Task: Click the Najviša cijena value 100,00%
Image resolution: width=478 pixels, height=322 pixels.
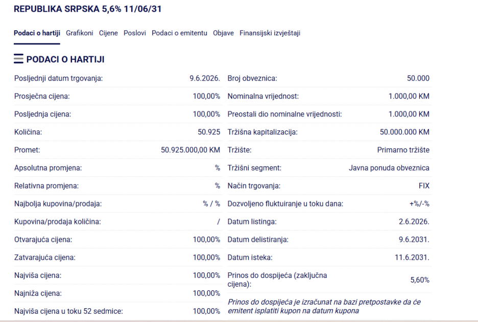Action: click(x=206, y=275)
